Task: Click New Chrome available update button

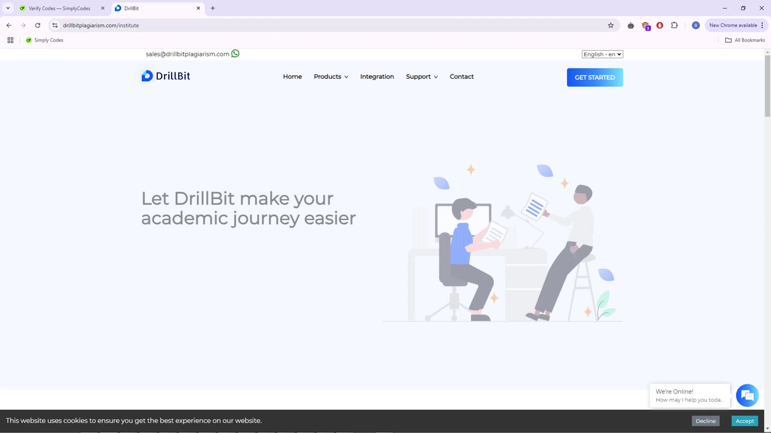Action: pyautogui.click(x=736, y=25)
